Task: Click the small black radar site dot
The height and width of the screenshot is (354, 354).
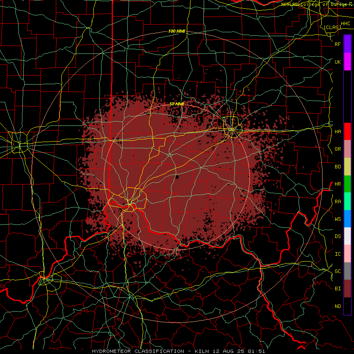Action: point(177,177)
